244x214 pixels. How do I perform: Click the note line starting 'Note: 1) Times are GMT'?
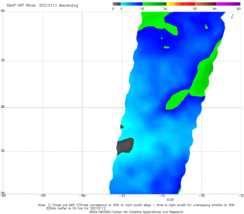tap(136, 205)
